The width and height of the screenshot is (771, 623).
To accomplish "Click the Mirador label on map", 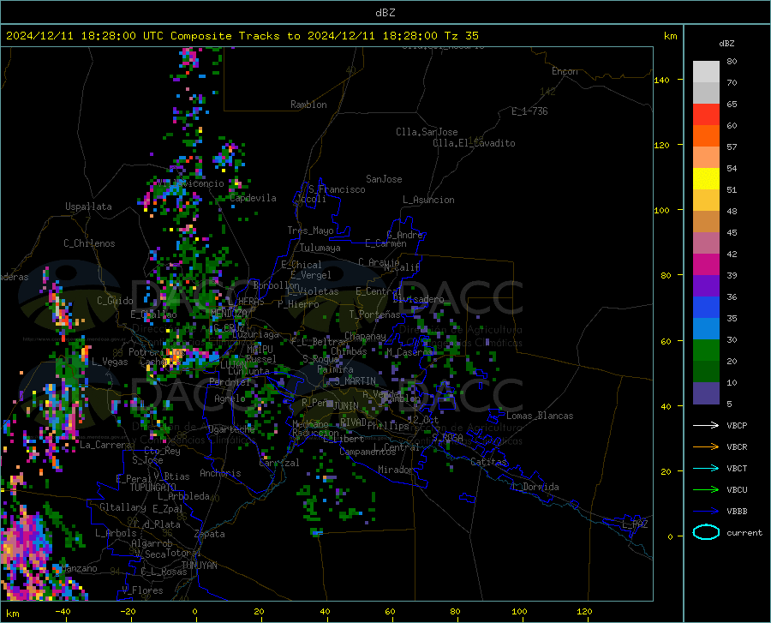I will [395, 470].
